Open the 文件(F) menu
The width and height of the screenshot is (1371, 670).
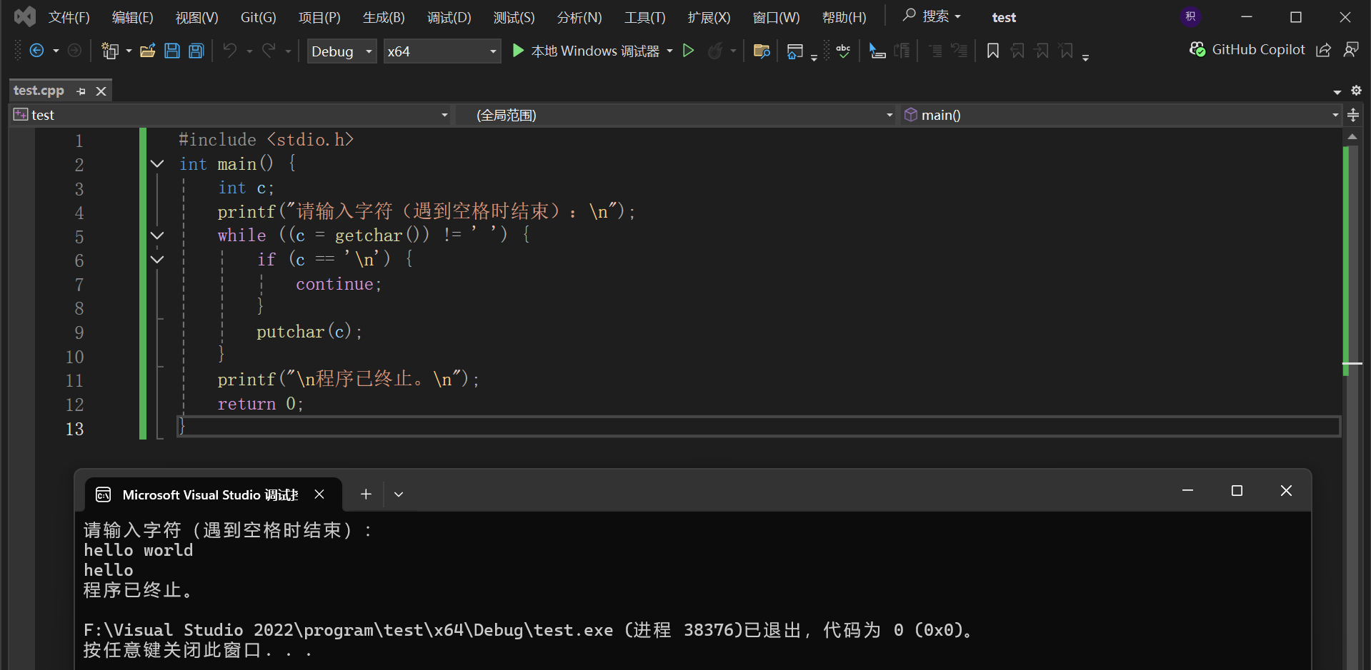click(69, 17)
